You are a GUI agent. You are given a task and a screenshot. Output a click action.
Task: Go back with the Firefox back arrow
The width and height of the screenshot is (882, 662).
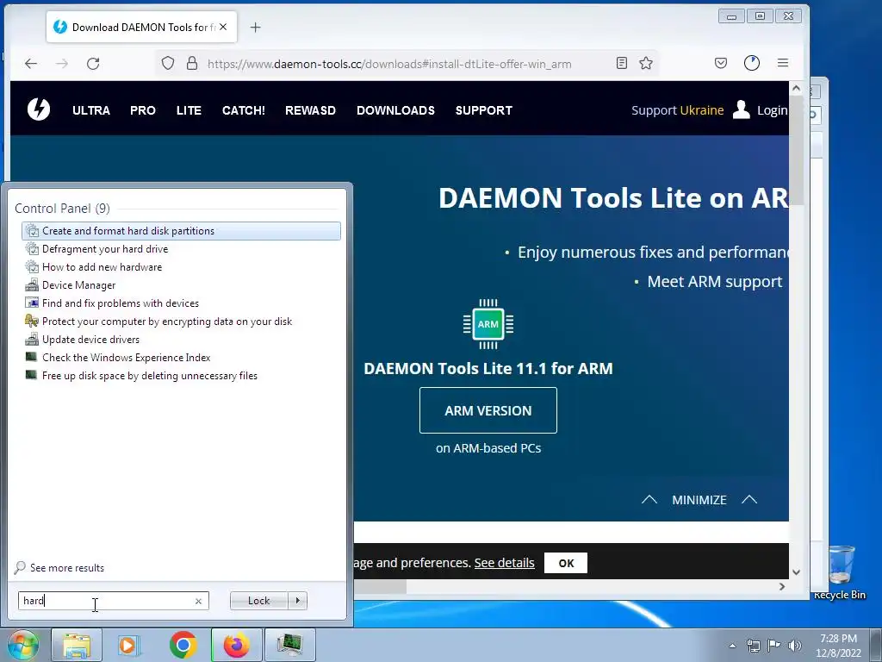pyautogui.click(x=31, y=64)
